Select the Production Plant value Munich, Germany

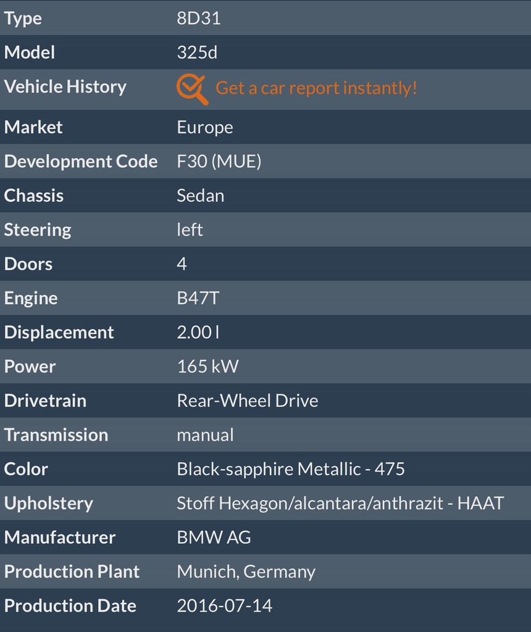pyautogui.click(x=246, y=572)
